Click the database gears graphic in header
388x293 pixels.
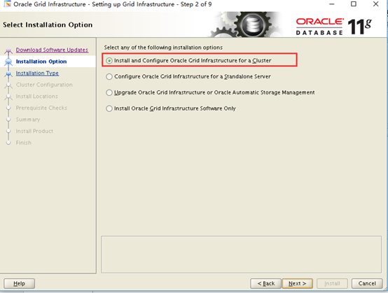tap(244, 24)
